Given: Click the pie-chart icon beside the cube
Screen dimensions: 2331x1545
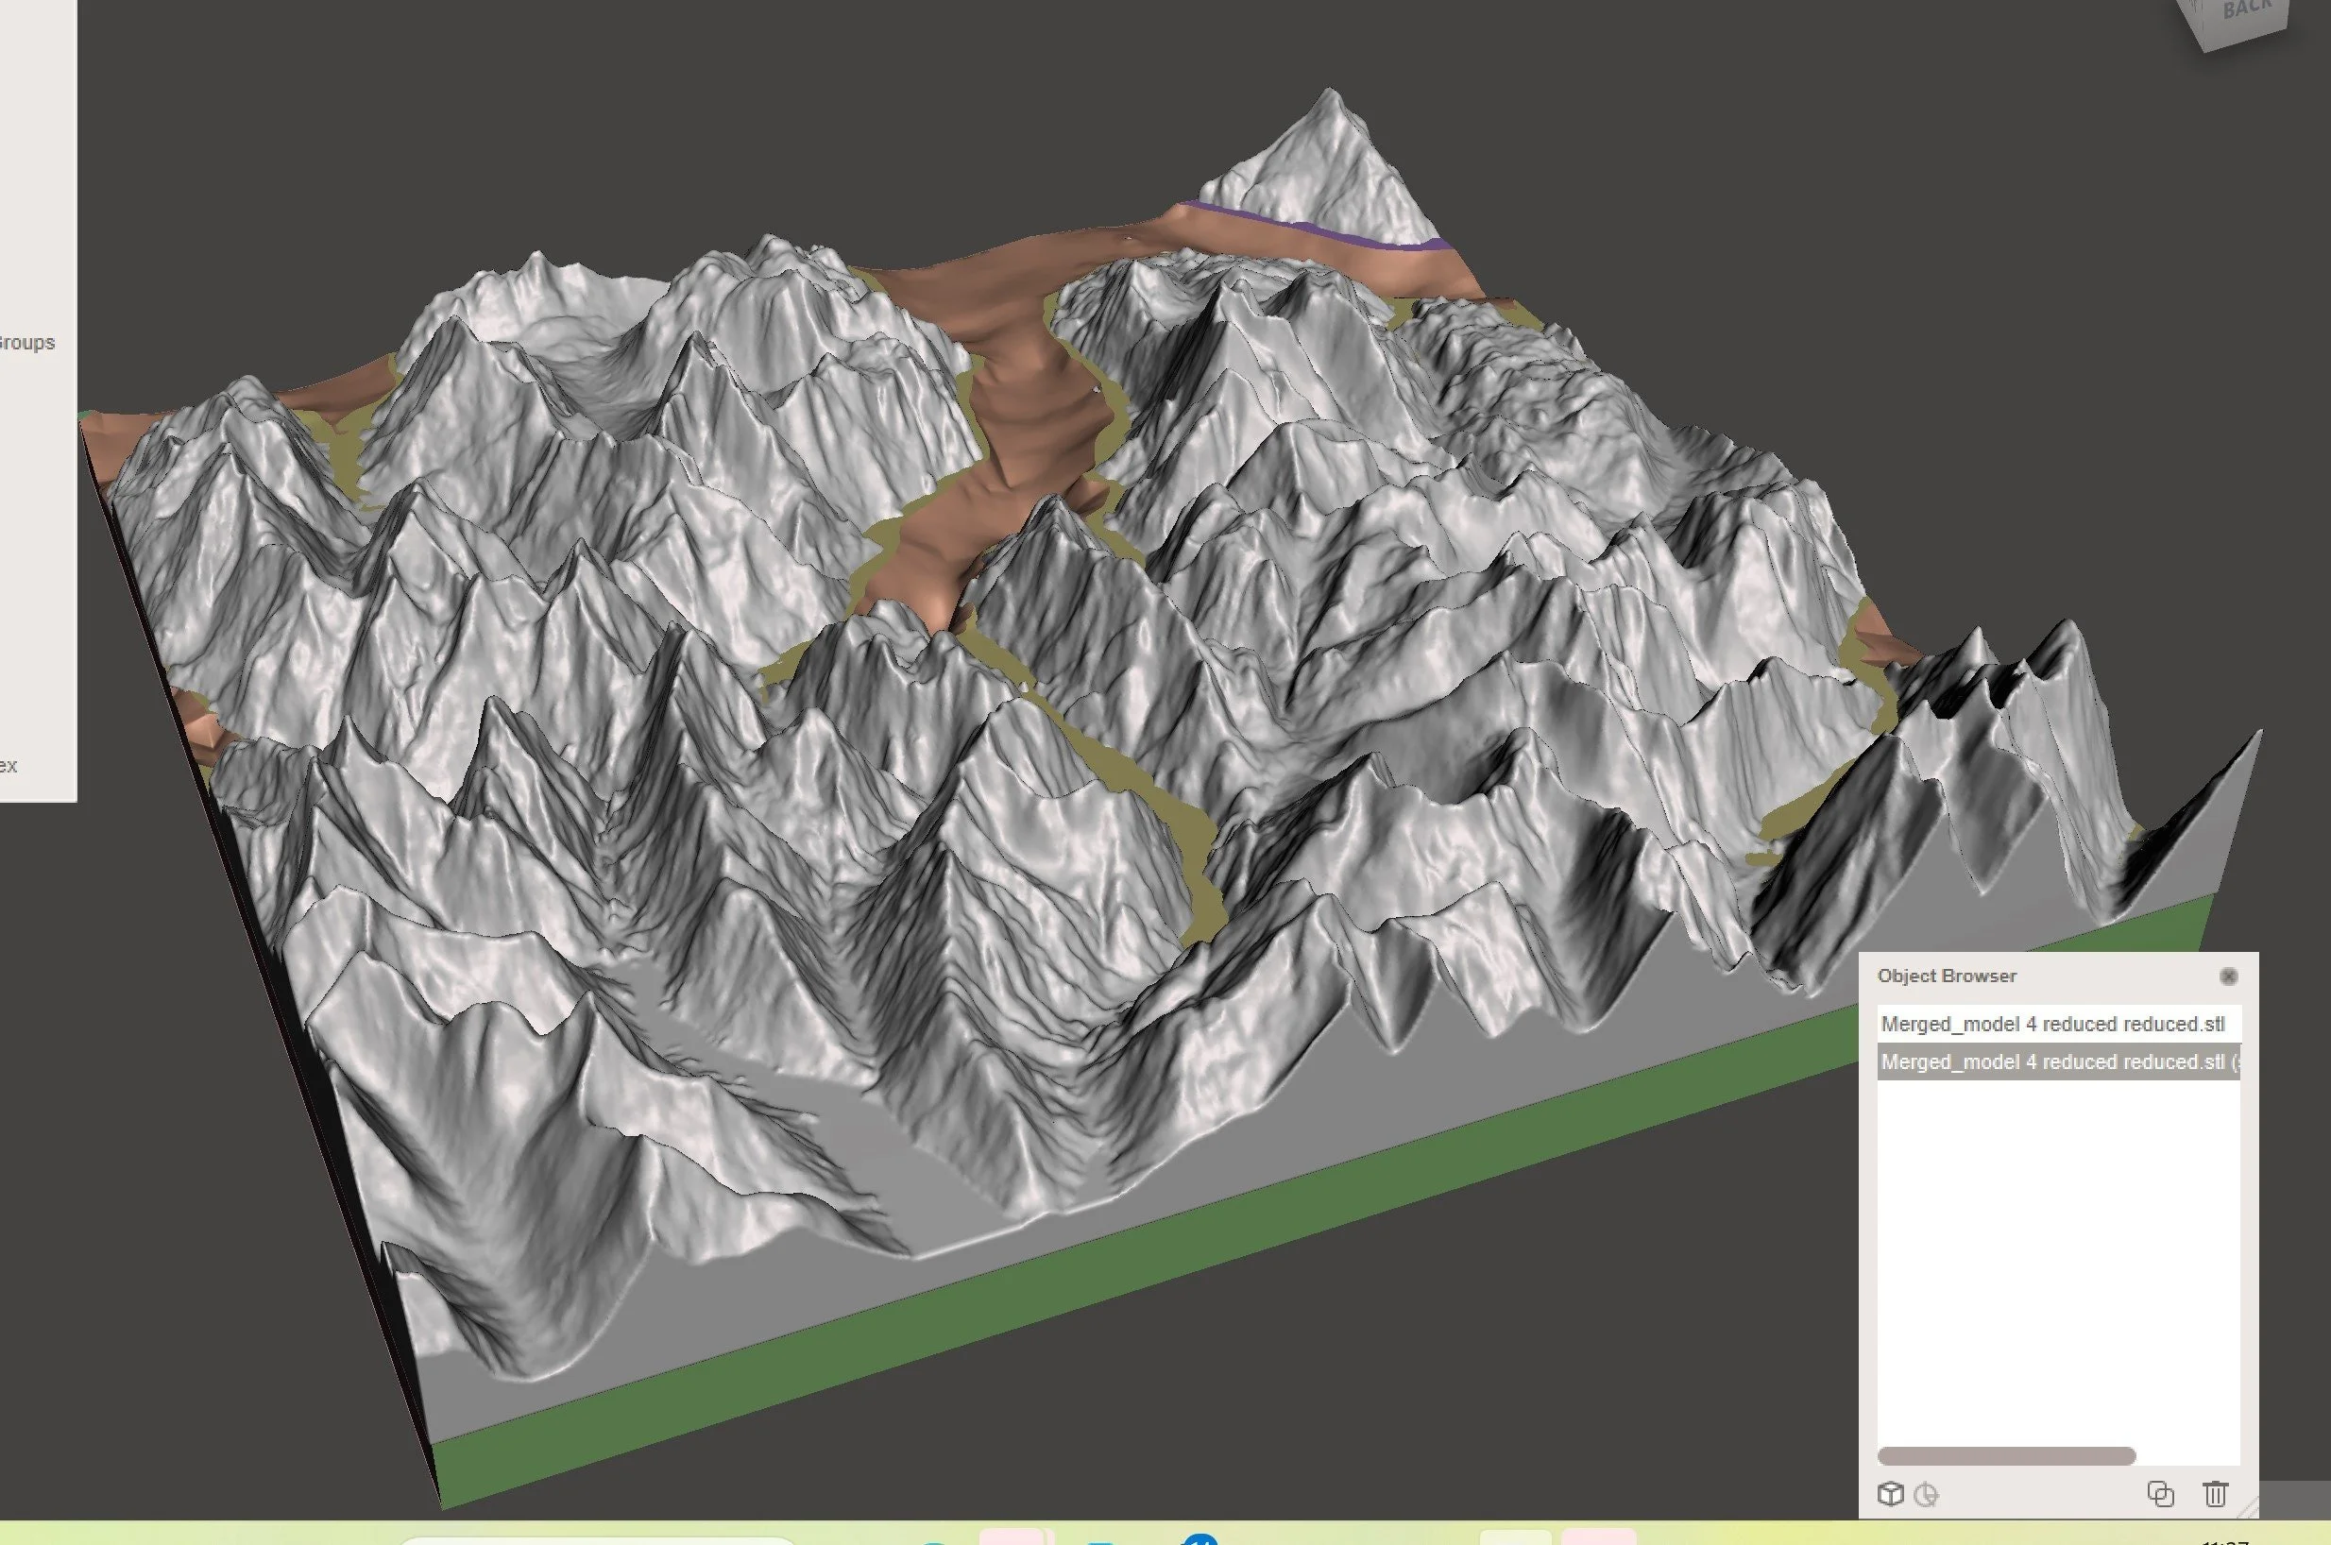Looking at the screenshot, I should [1926, 1495].
